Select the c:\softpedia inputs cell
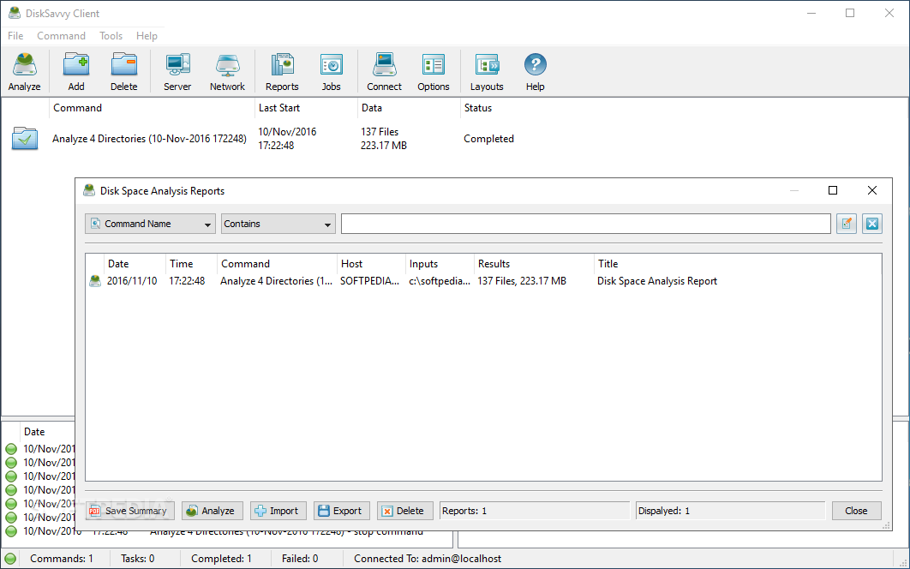 click(440, 281)
